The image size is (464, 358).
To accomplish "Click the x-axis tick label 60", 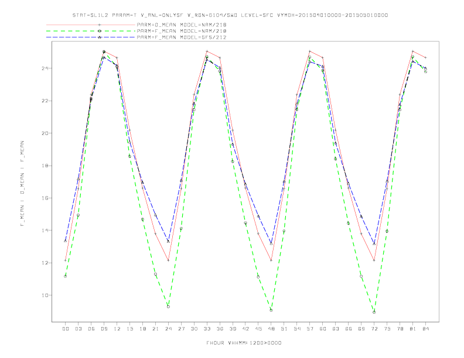I will pyautogui.click(x=323, y=329).
